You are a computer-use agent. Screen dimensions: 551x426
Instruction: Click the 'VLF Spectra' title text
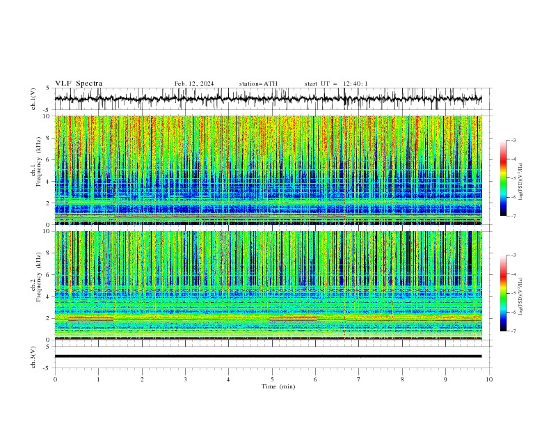[x=79, y=84]
